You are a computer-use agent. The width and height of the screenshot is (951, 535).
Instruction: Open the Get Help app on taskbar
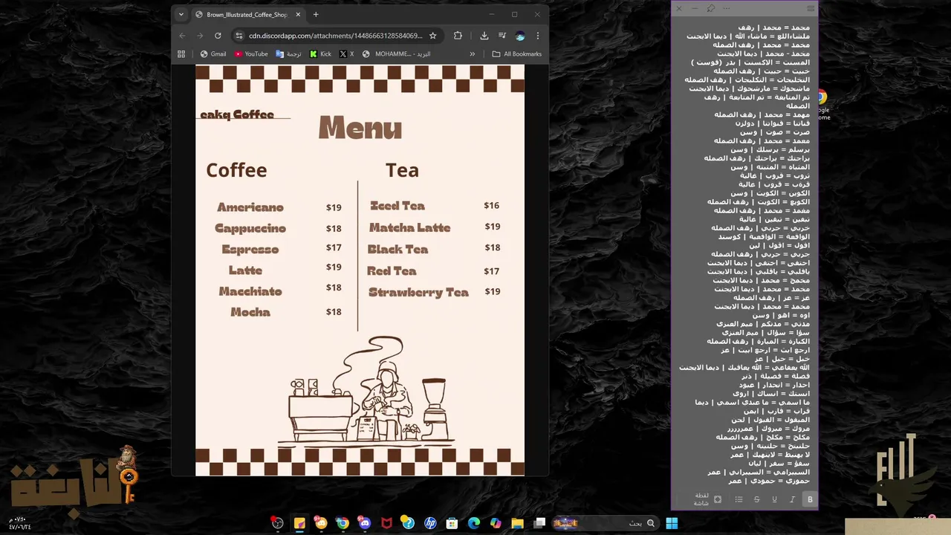pyautogui.click(x=408, y=523)
